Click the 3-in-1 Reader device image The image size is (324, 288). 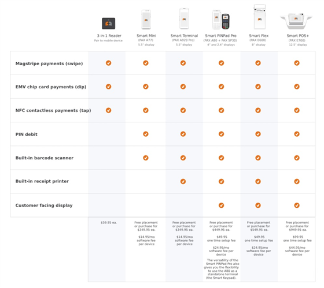(x=109, y=23)
